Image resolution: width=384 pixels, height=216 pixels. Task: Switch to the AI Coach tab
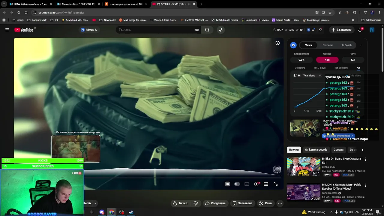coord(346,45)
